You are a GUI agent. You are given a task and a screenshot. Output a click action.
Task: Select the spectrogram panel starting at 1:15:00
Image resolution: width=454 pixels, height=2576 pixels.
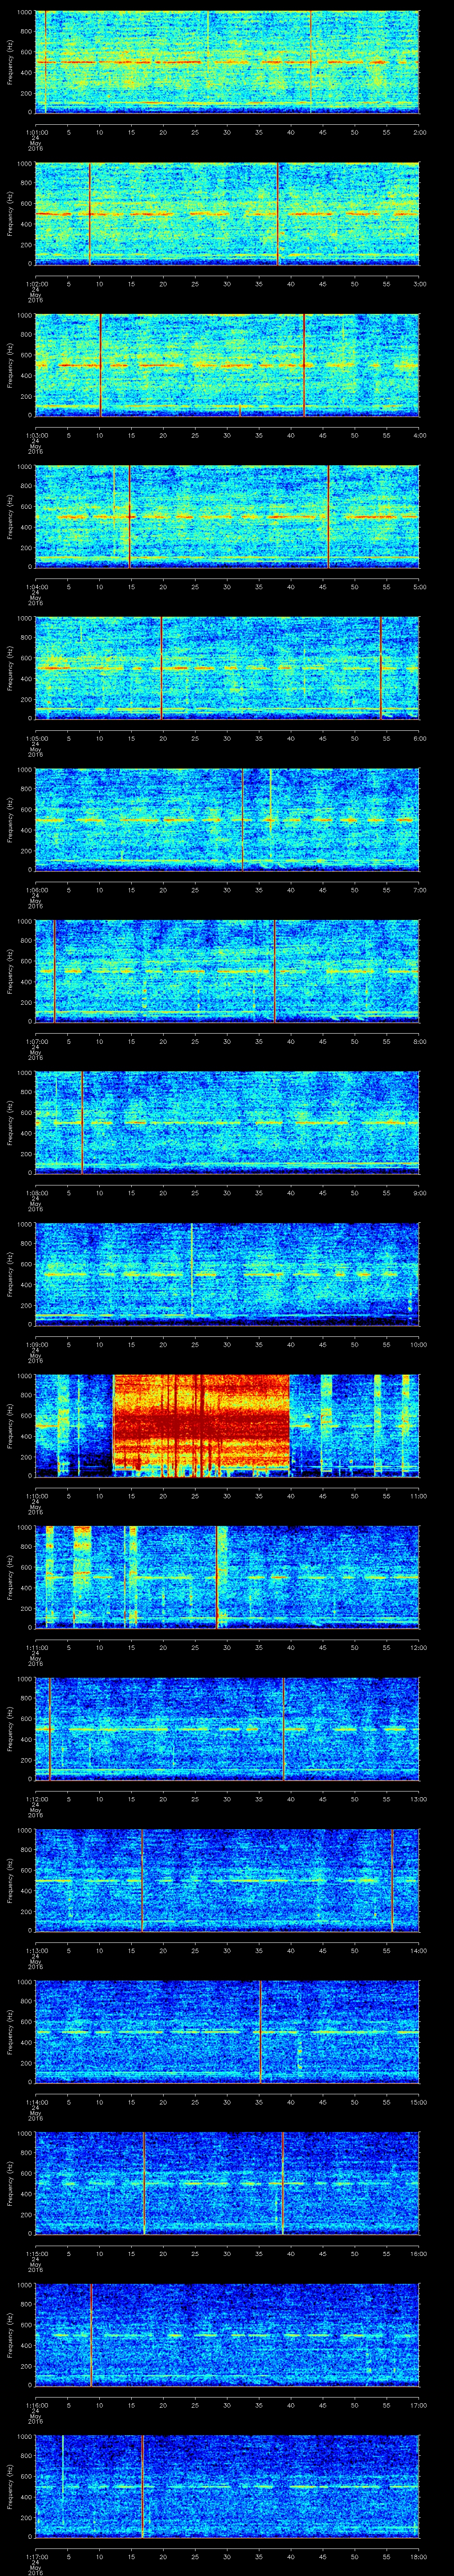point(227,2184)
